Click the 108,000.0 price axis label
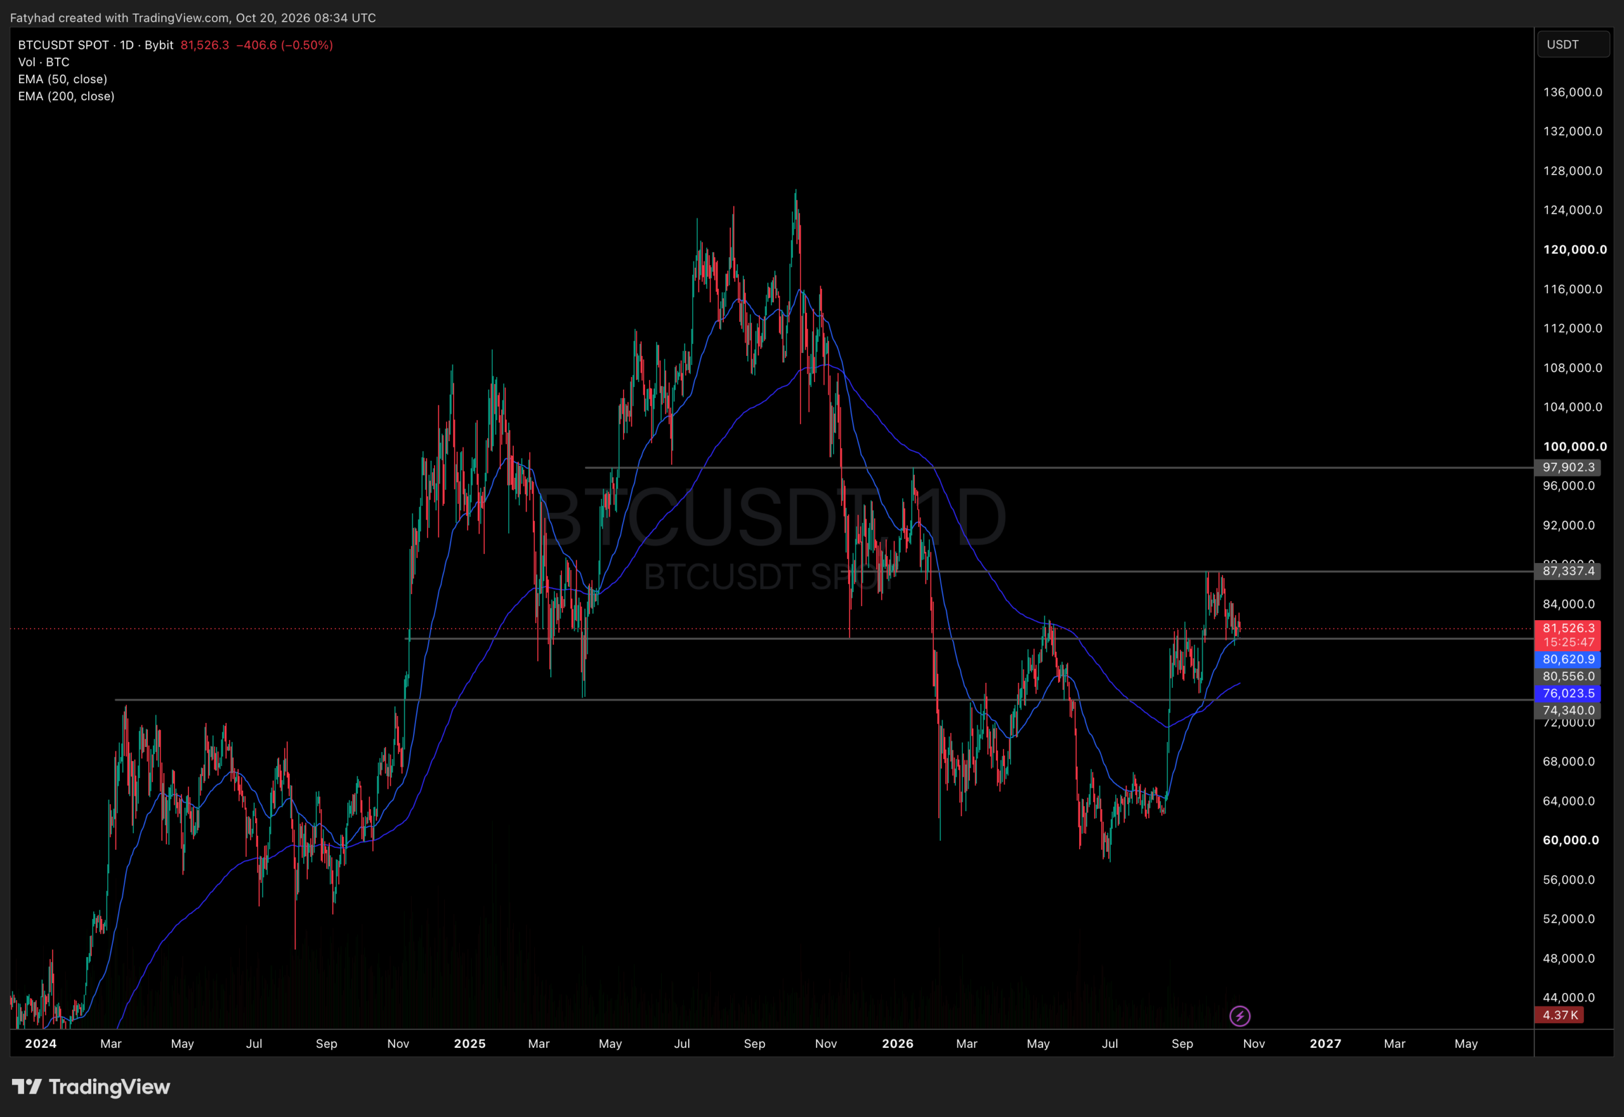This screenshot has height=1117, width=1624. 1572,368
